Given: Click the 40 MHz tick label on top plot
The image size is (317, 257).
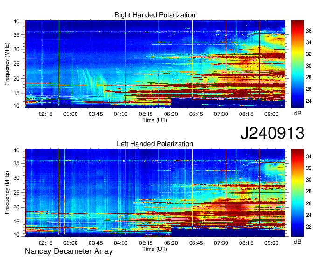Looking at the screenshot, I should 16,21.
